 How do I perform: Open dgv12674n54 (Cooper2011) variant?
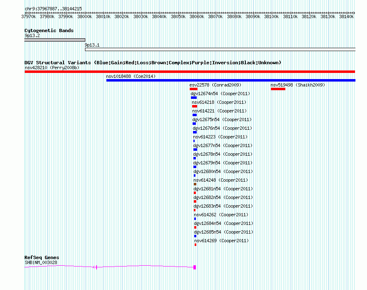(220, 94)
